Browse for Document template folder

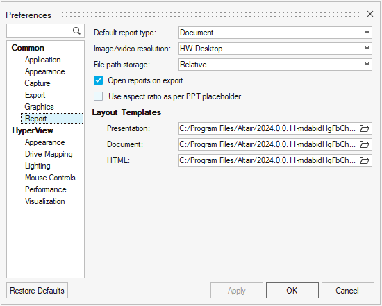click(365, 144)
